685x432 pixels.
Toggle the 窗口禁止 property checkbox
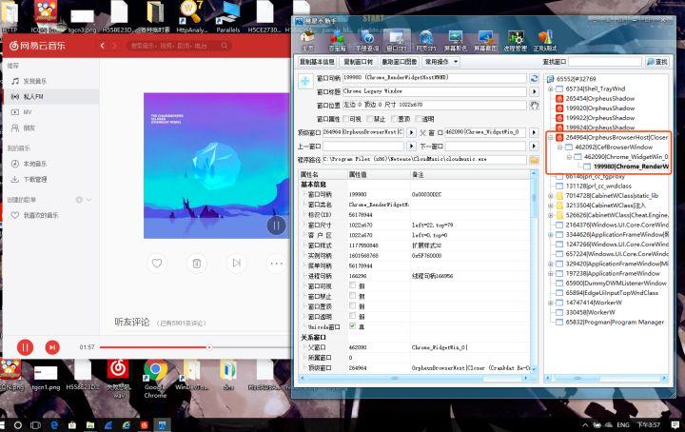[x=353, y=296]
